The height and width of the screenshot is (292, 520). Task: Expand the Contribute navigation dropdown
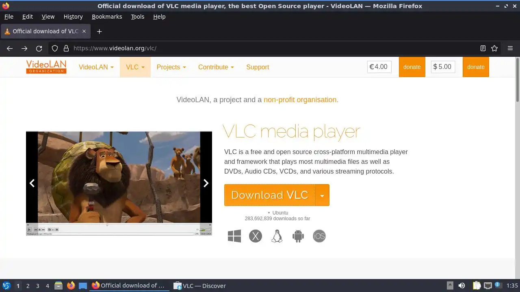(x=216, y=67)
